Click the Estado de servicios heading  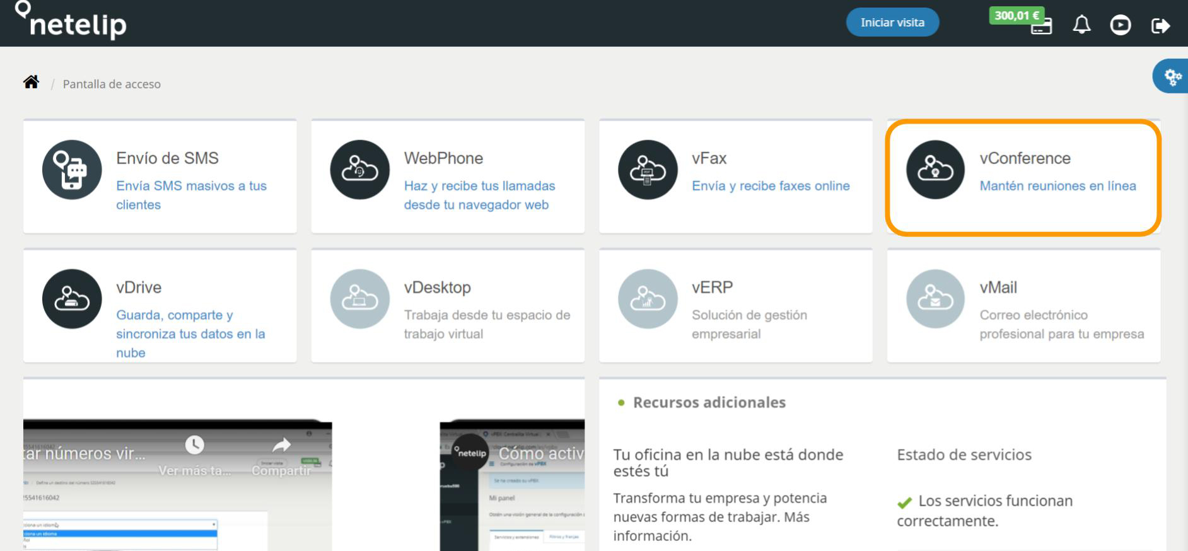[x=964, y=455]
